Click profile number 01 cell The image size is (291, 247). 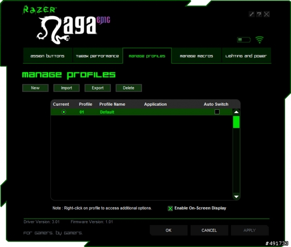coord(82,112)
